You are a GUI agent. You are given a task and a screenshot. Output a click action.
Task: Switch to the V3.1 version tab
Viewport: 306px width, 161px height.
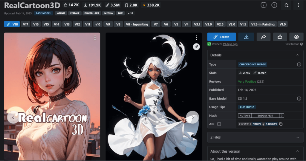coord(197,24)
